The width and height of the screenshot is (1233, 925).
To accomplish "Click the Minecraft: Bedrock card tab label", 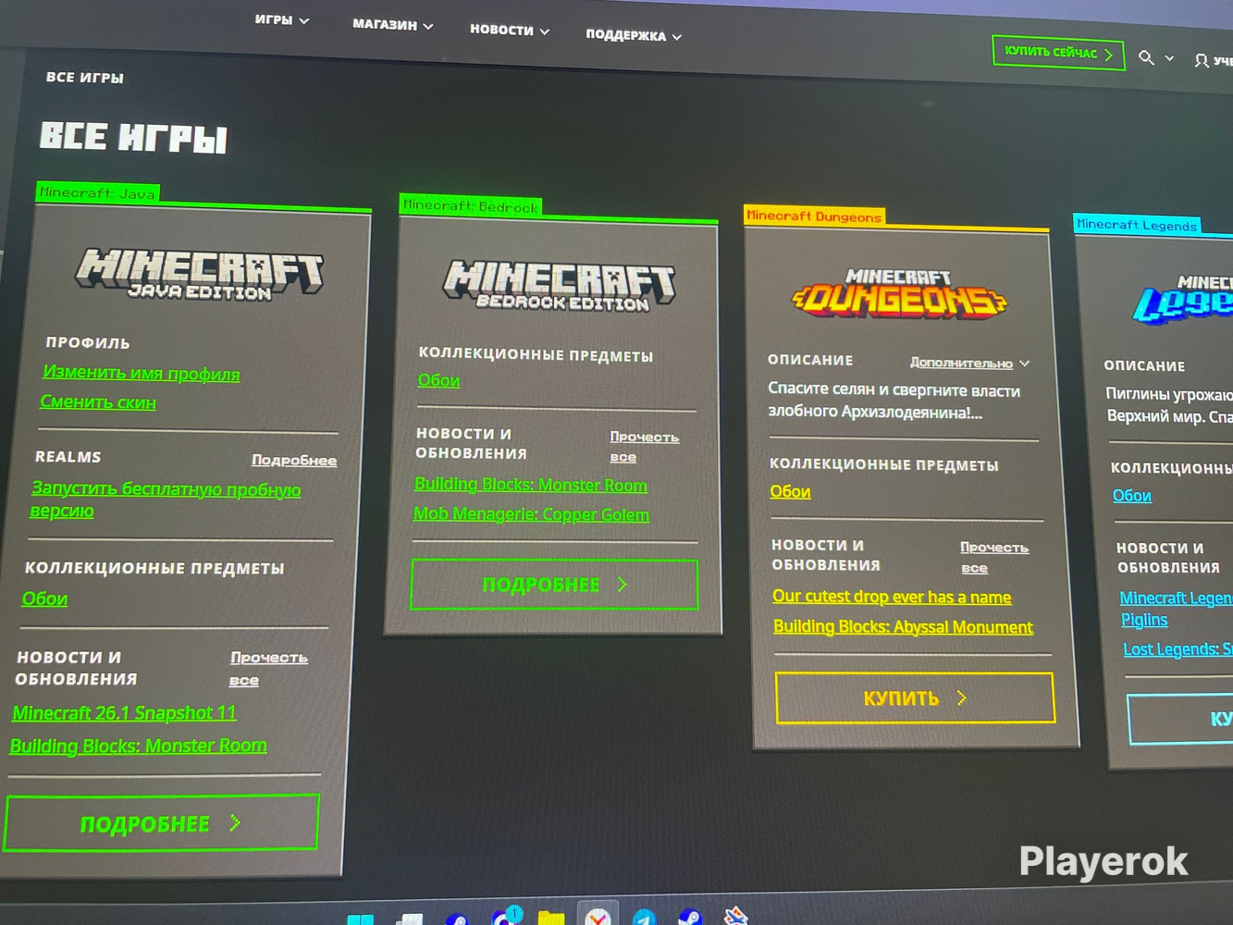I will pyautogui.click(x=470, y=206).
